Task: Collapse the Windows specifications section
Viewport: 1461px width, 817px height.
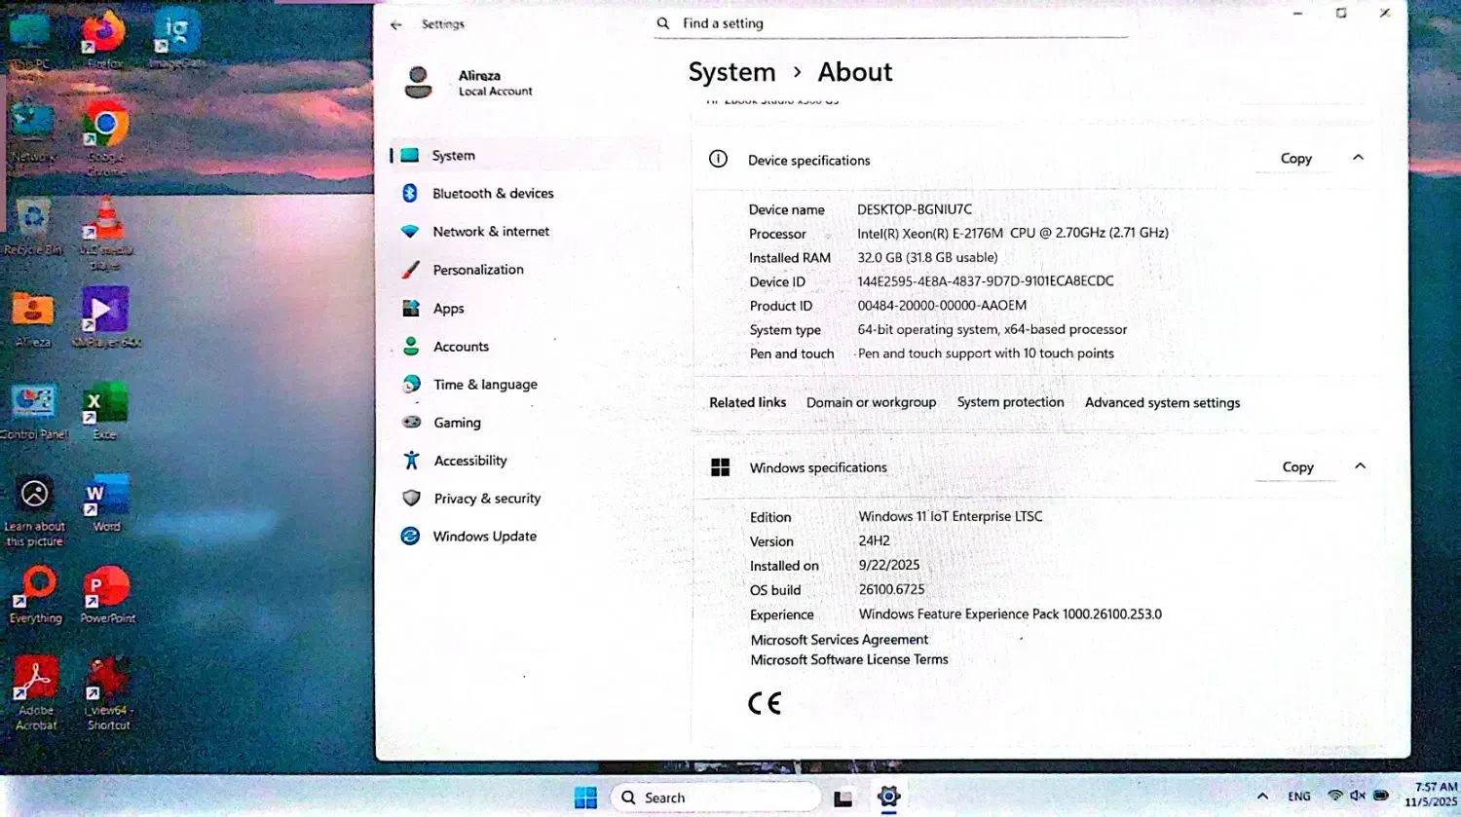Action: [x=1360, y=466]
